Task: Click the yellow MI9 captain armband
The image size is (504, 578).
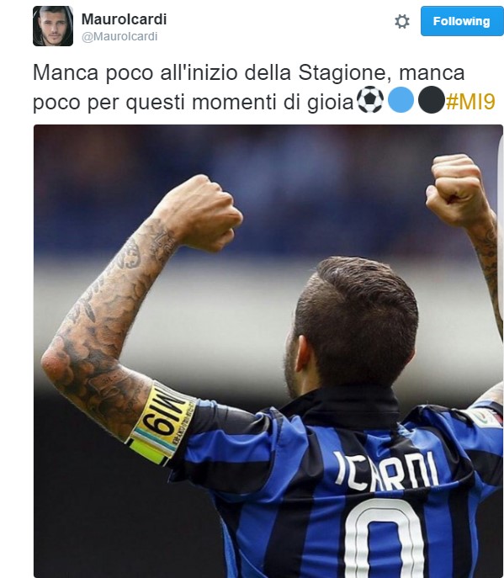Action: coord(162,425)
